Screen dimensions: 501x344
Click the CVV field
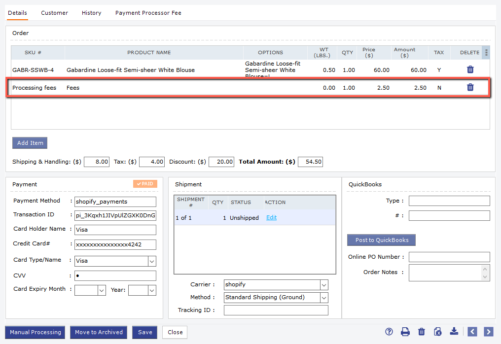coord(115,275)
